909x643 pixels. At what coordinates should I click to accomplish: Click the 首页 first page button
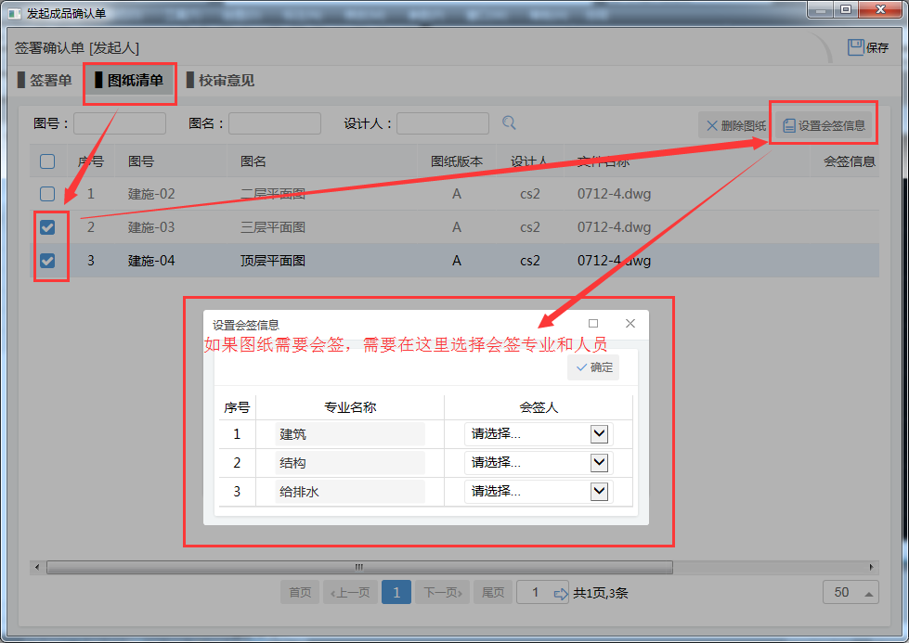[300, 593]
